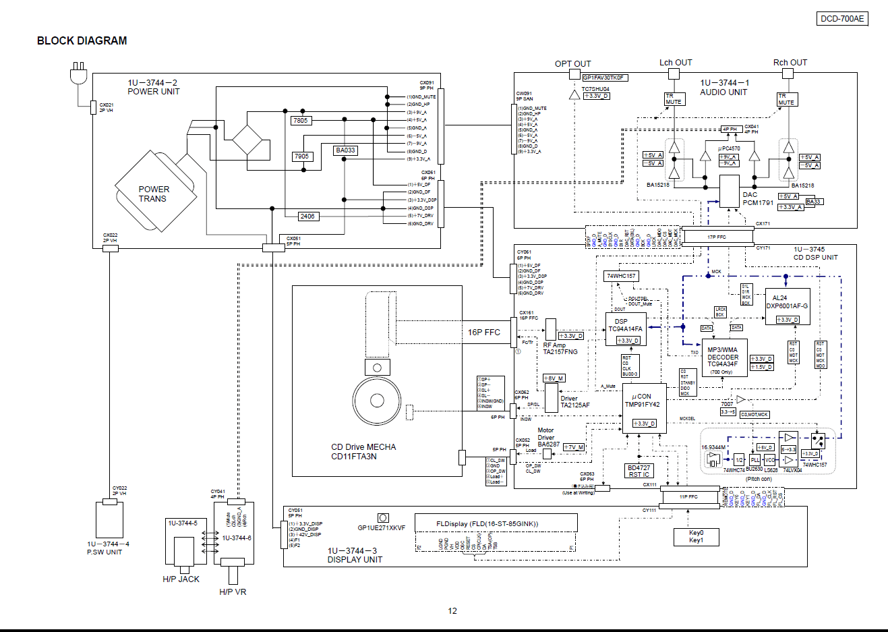This screenshot has height=632, width=888.
Task: Select the AUDIO UNIT title text
Action: point(723,92)
